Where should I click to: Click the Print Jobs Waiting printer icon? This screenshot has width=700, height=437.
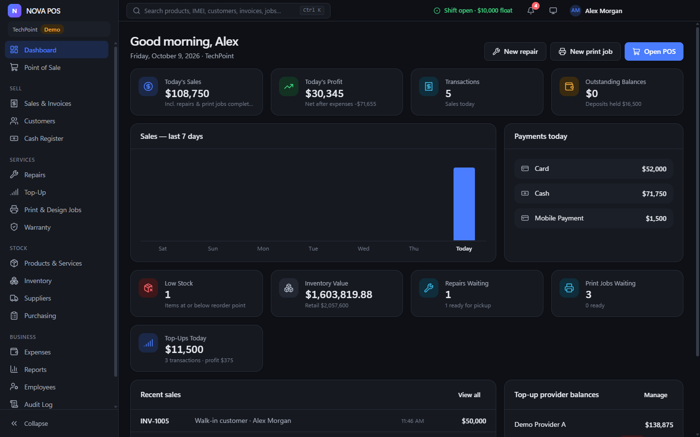tap(569, 288)
